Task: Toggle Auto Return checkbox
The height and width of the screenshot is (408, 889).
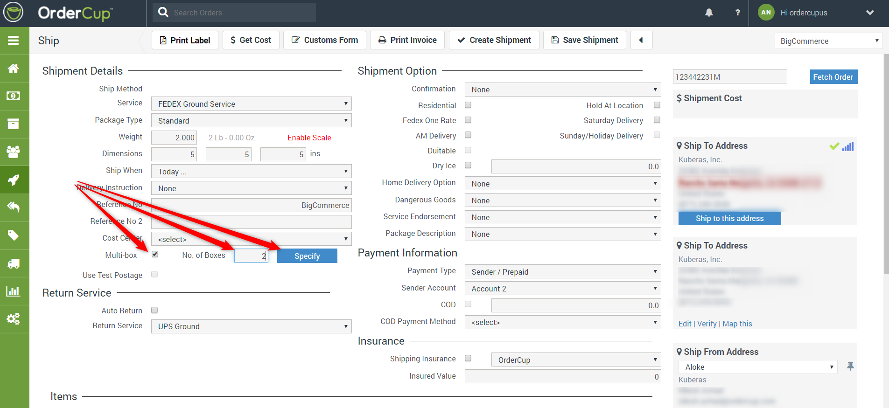Action: coord(154,310)
